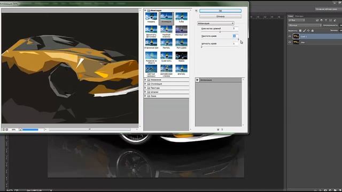Toggle lock position icon
The image size is (342, 192).
308,31
